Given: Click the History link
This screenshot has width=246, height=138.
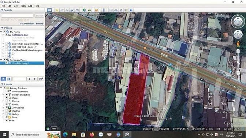Looking at the screenshot, I should pos(40,23).
